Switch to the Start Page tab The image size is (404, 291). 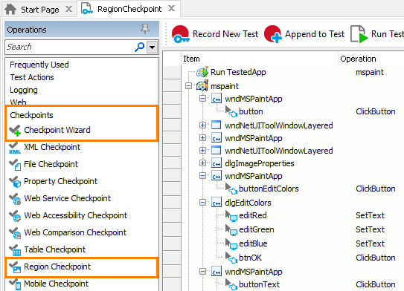click(x=40, y=10)
